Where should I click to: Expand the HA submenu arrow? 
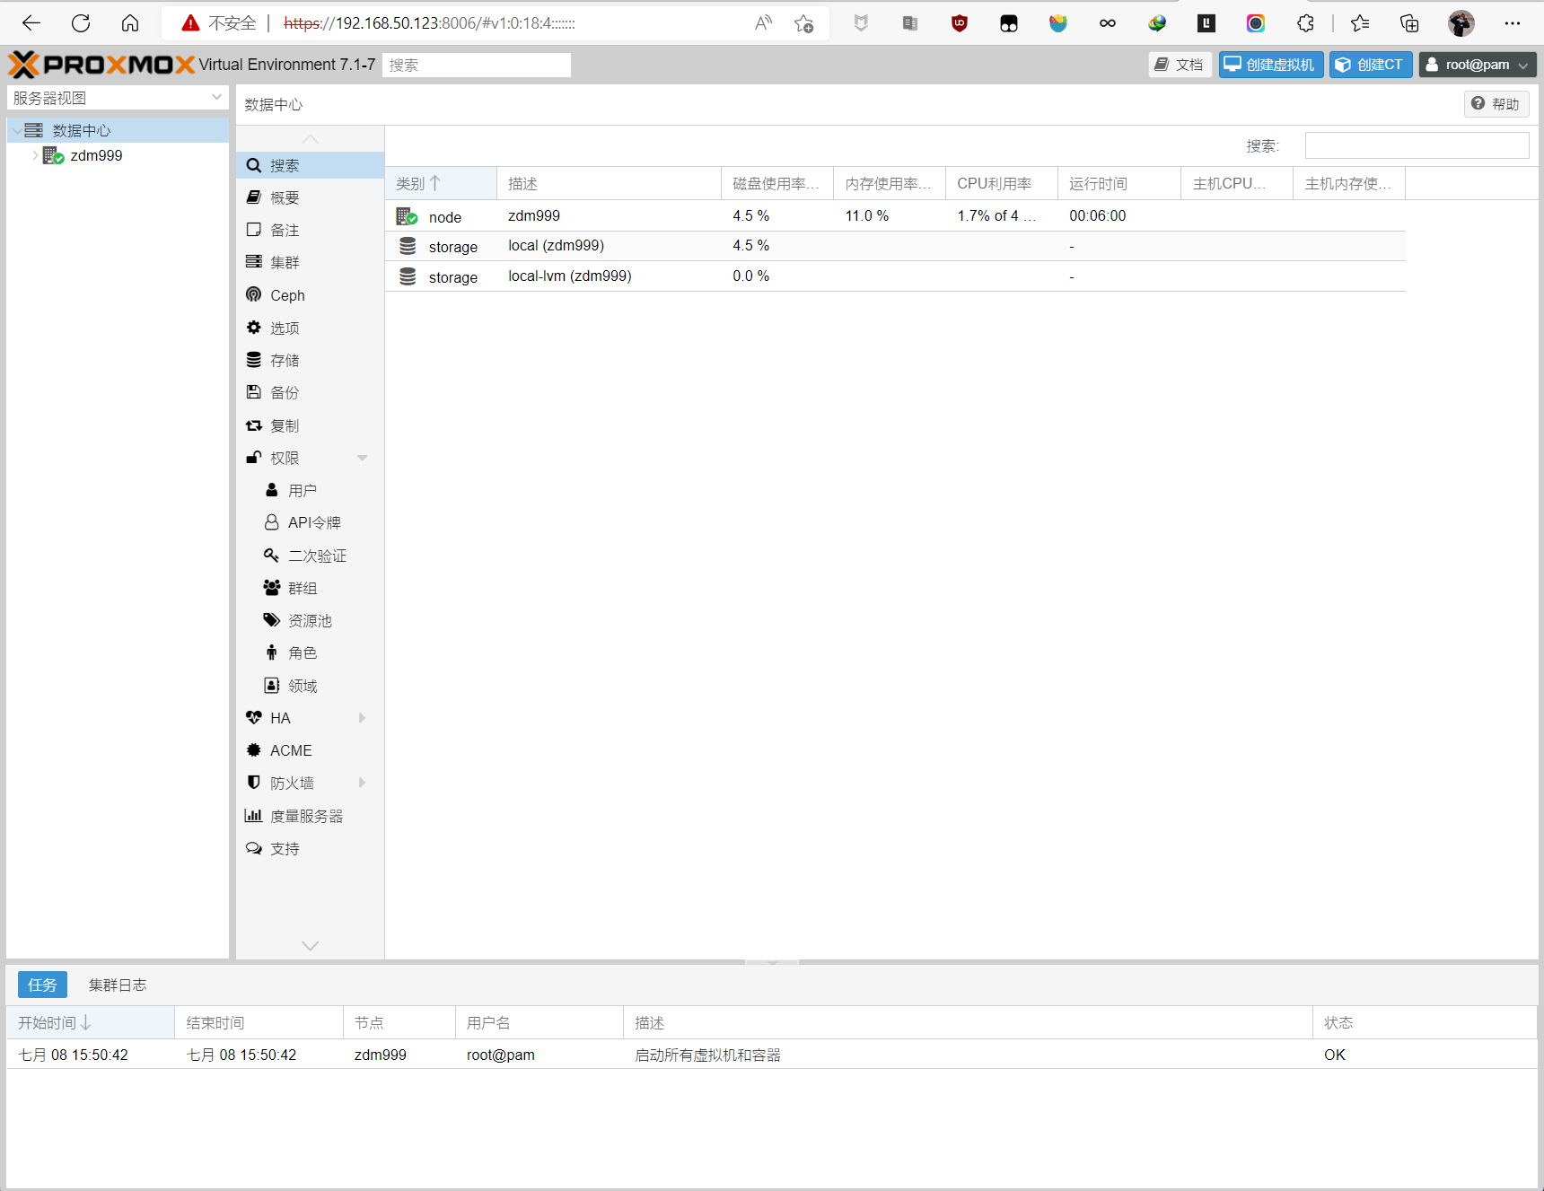tap(362, 718)
